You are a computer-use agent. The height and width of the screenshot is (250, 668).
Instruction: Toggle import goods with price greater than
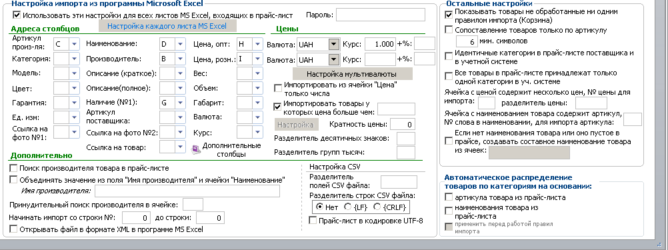[278, 106]
